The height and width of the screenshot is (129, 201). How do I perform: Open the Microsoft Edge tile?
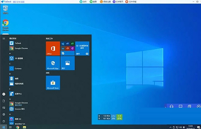click(53, 63)
